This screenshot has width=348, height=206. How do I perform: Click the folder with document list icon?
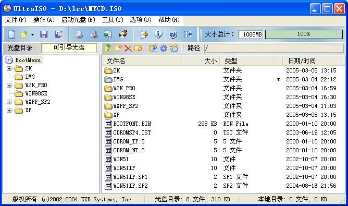coord(174,48)
